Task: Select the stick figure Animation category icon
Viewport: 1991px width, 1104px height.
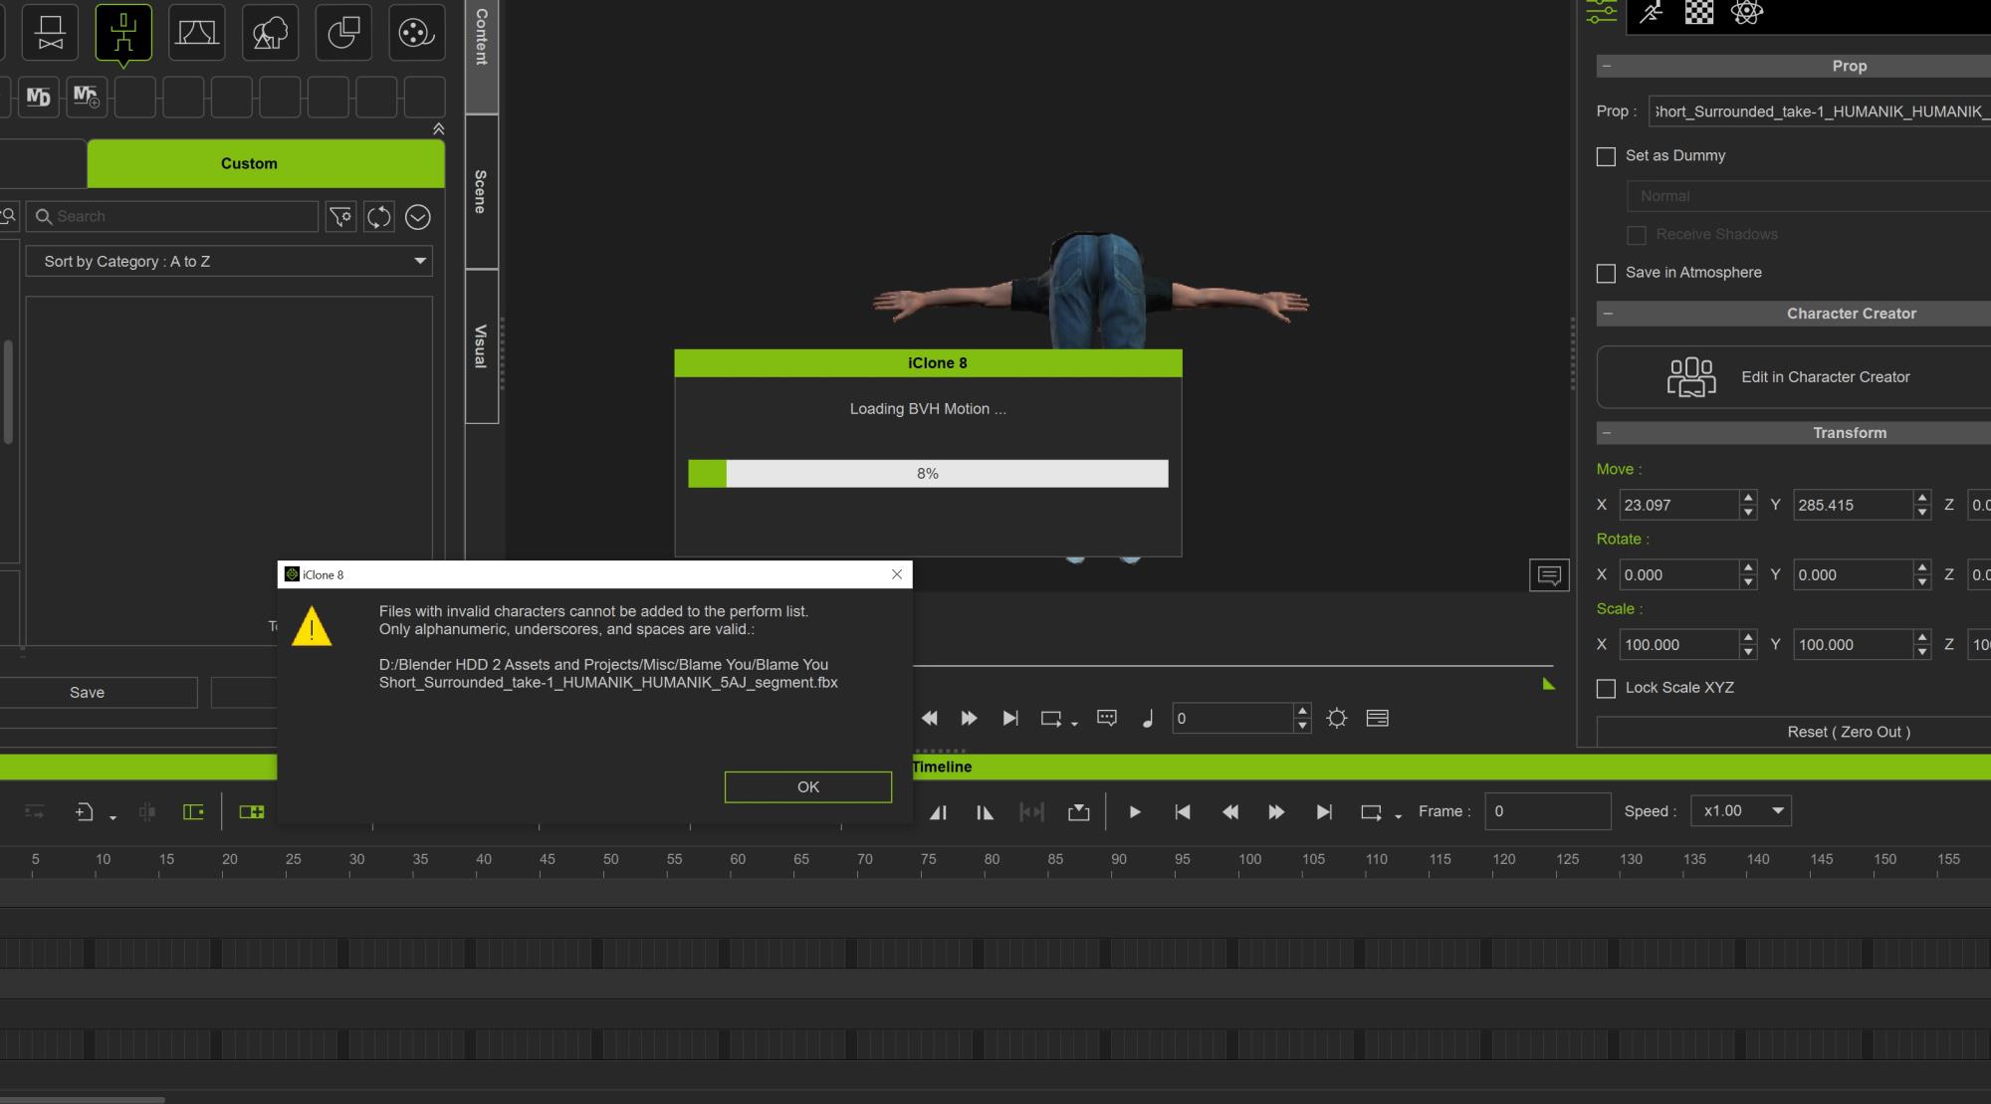Action: click(x=123, y=33)
